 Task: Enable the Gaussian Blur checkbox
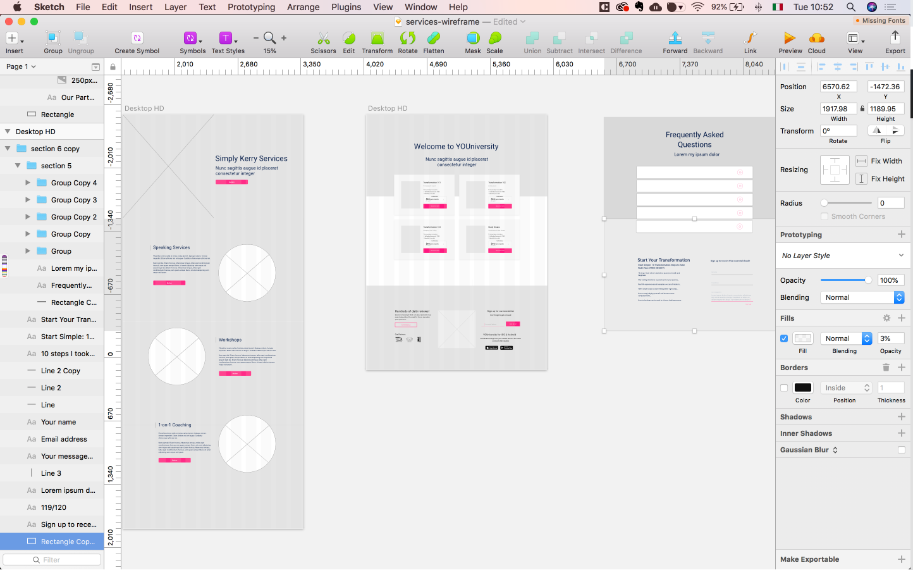[x=902, y=450]
